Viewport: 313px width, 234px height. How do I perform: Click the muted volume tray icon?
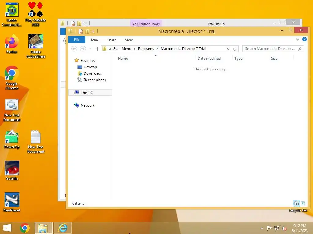[x=284, y=228]
